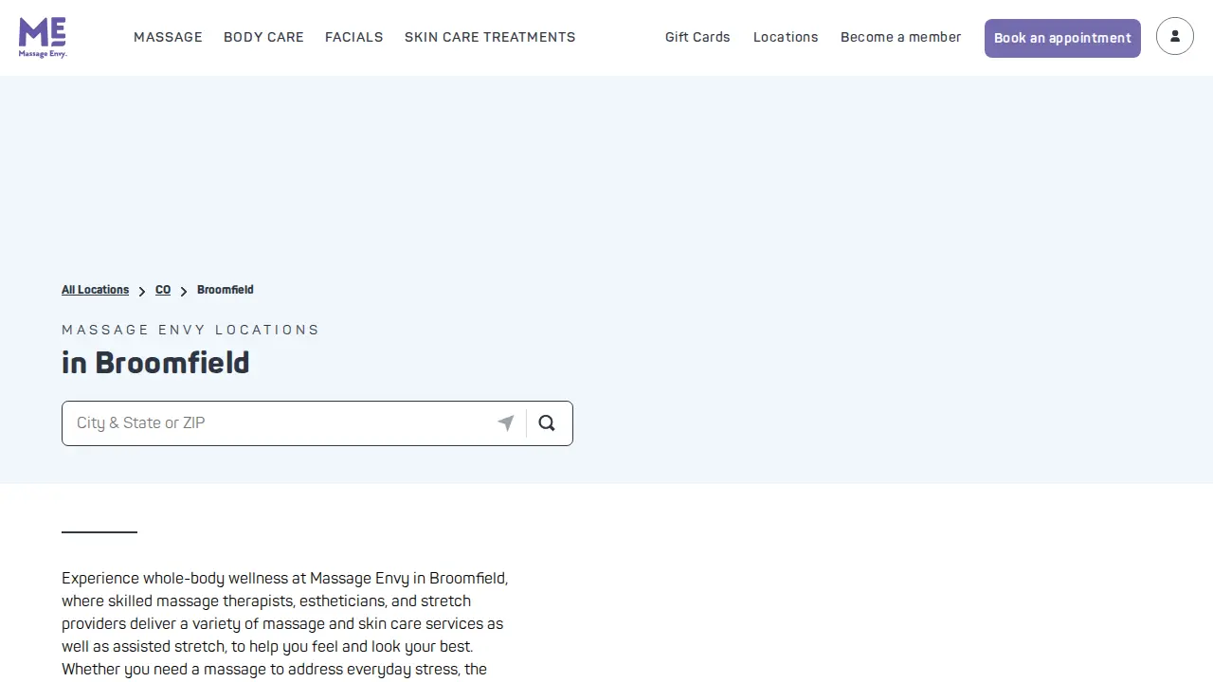The width and height of the screenshot is (1213, 682).
Task: Use current location arrow icon
Action: tap(506, 423)
